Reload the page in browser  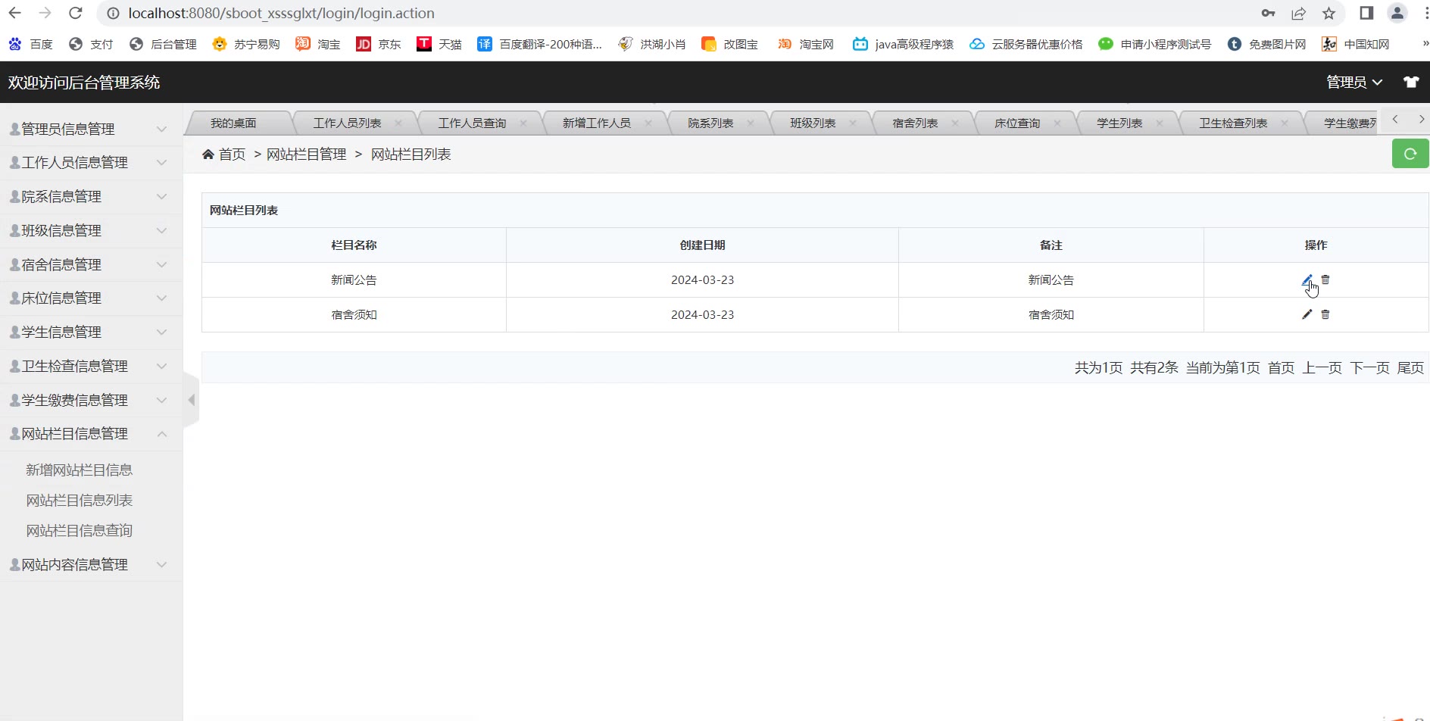coord(75,13)
